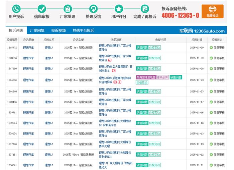234x170 pixels.
Task: Open the video icon in complaint 1544686
Action: tap(120, 82)
